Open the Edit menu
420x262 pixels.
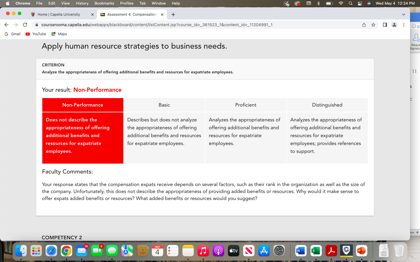(x=52, y=3)
